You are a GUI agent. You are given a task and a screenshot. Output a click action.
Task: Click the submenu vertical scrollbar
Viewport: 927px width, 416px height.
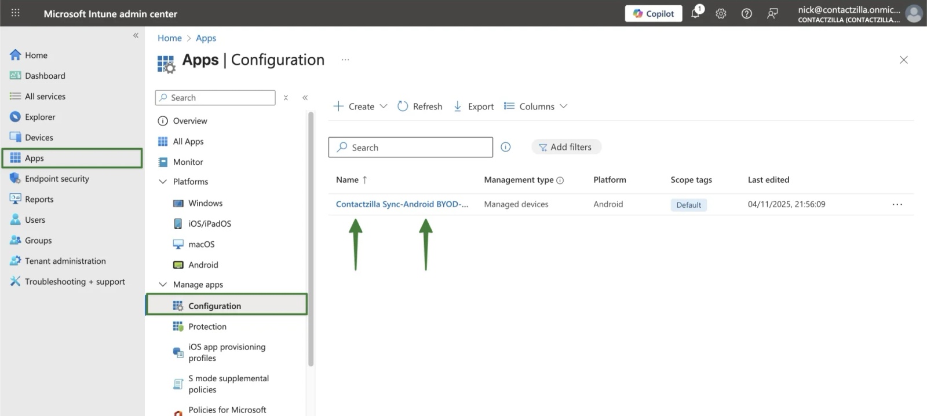(311, 239)
